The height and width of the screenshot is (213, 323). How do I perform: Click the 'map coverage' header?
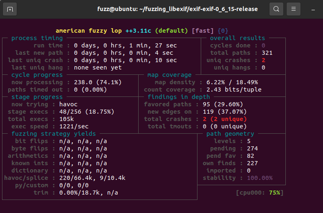(x=170, y=75)
